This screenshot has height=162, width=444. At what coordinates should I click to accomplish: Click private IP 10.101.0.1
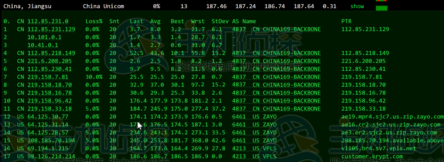coord(45,37)
